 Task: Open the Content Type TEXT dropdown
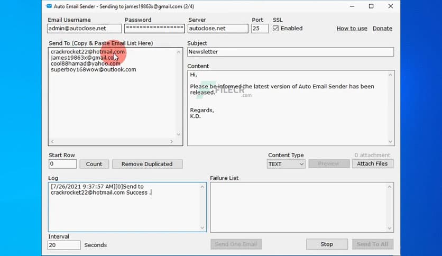[x=286, y=164]
